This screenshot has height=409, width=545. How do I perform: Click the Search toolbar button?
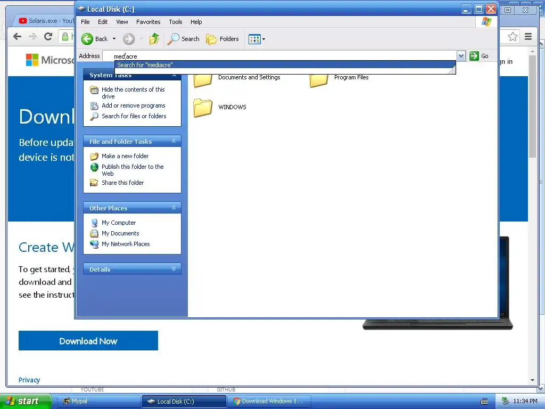[183, 39]
